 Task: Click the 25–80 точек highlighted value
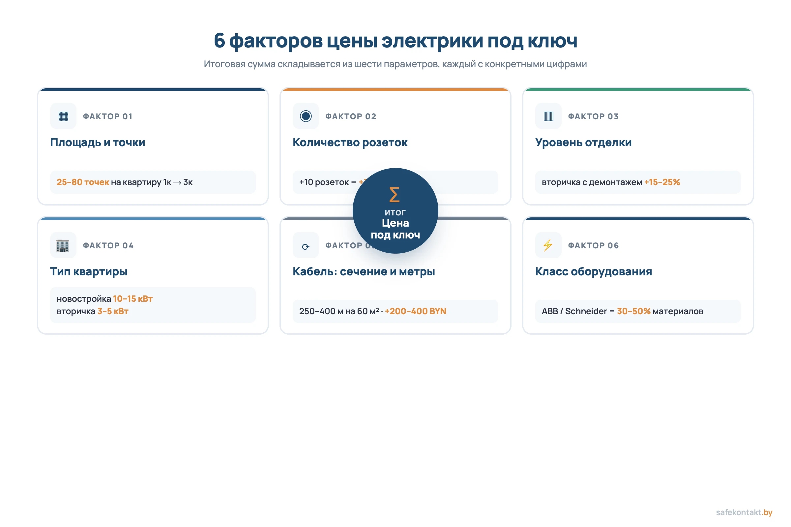pyautogui.click(x=82, y=182)
